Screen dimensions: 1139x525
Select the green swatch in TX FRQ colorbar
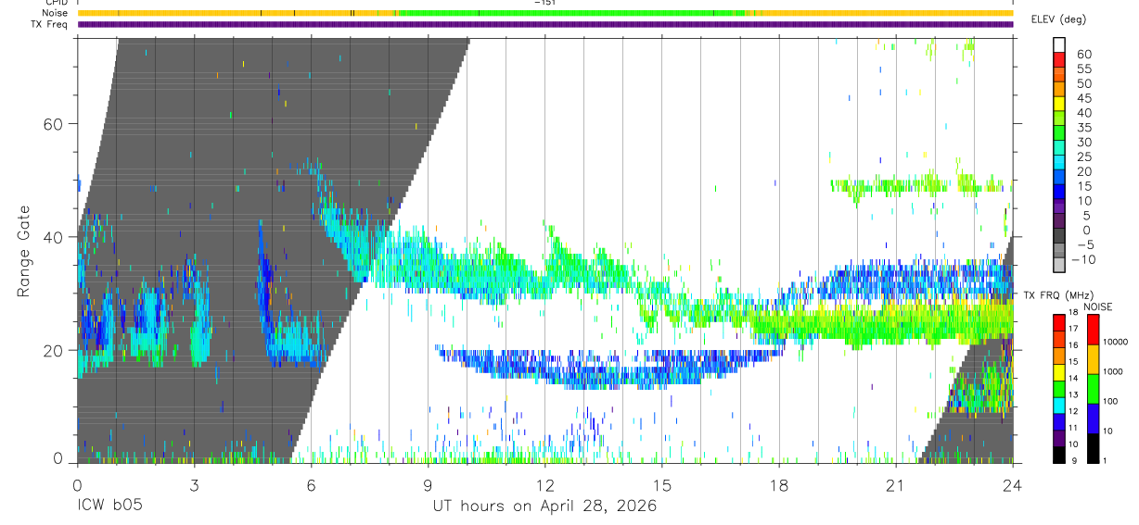(1058, 389)
